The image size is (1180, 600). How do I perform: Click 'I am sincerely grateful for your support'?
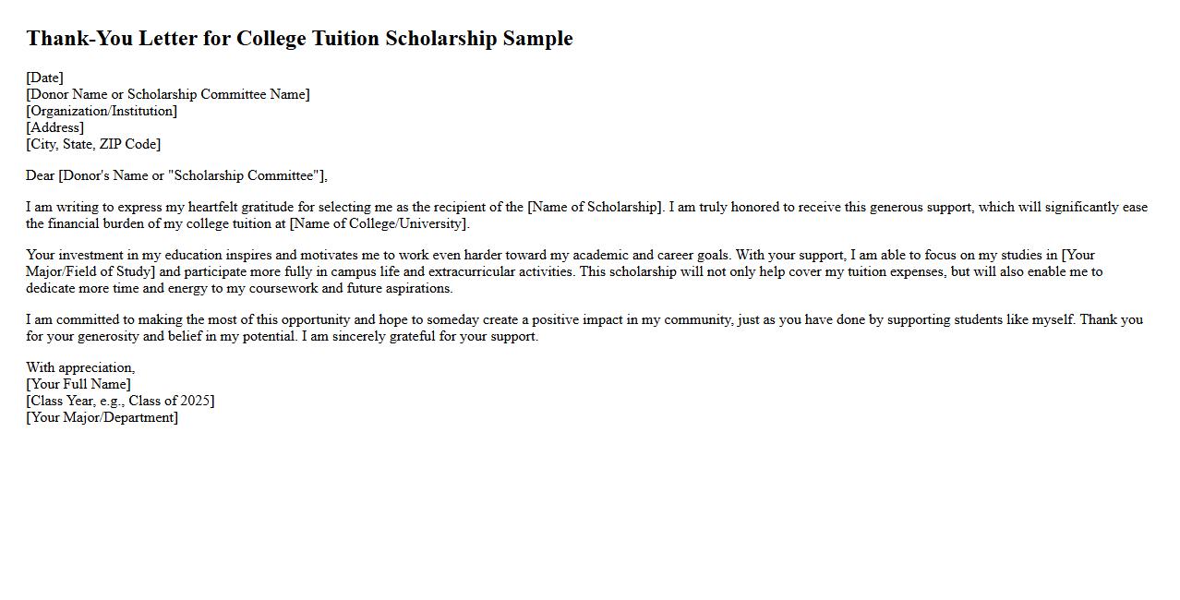(x=421, y=336)
